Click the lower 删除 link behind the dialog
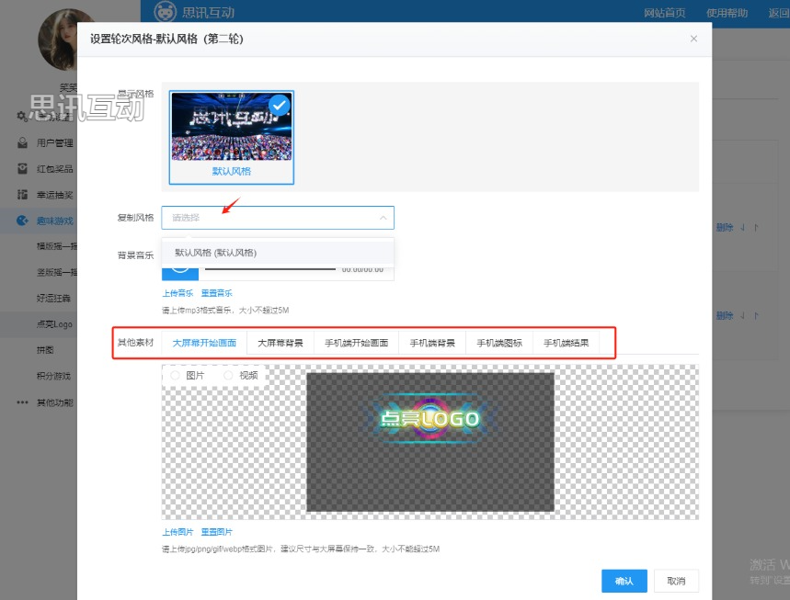Viewport: 790px width, 600px height. pos(725,315)
